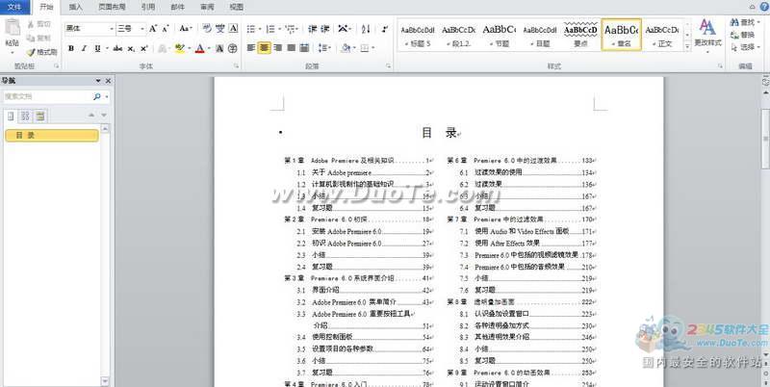Switch to the View 视图 tab
This screenshot has height=387, width=770.
[236, 7]
